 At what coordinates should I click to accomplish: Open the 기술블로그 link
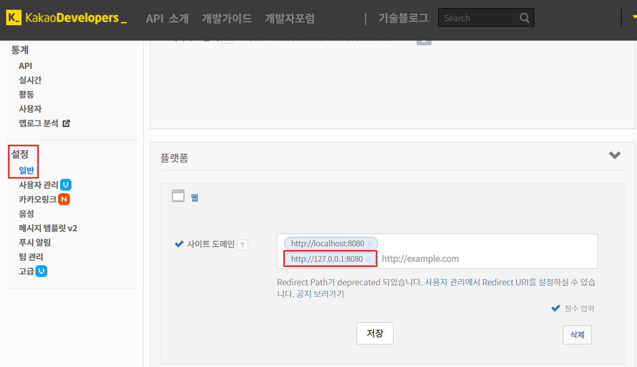tap(403, 18)
